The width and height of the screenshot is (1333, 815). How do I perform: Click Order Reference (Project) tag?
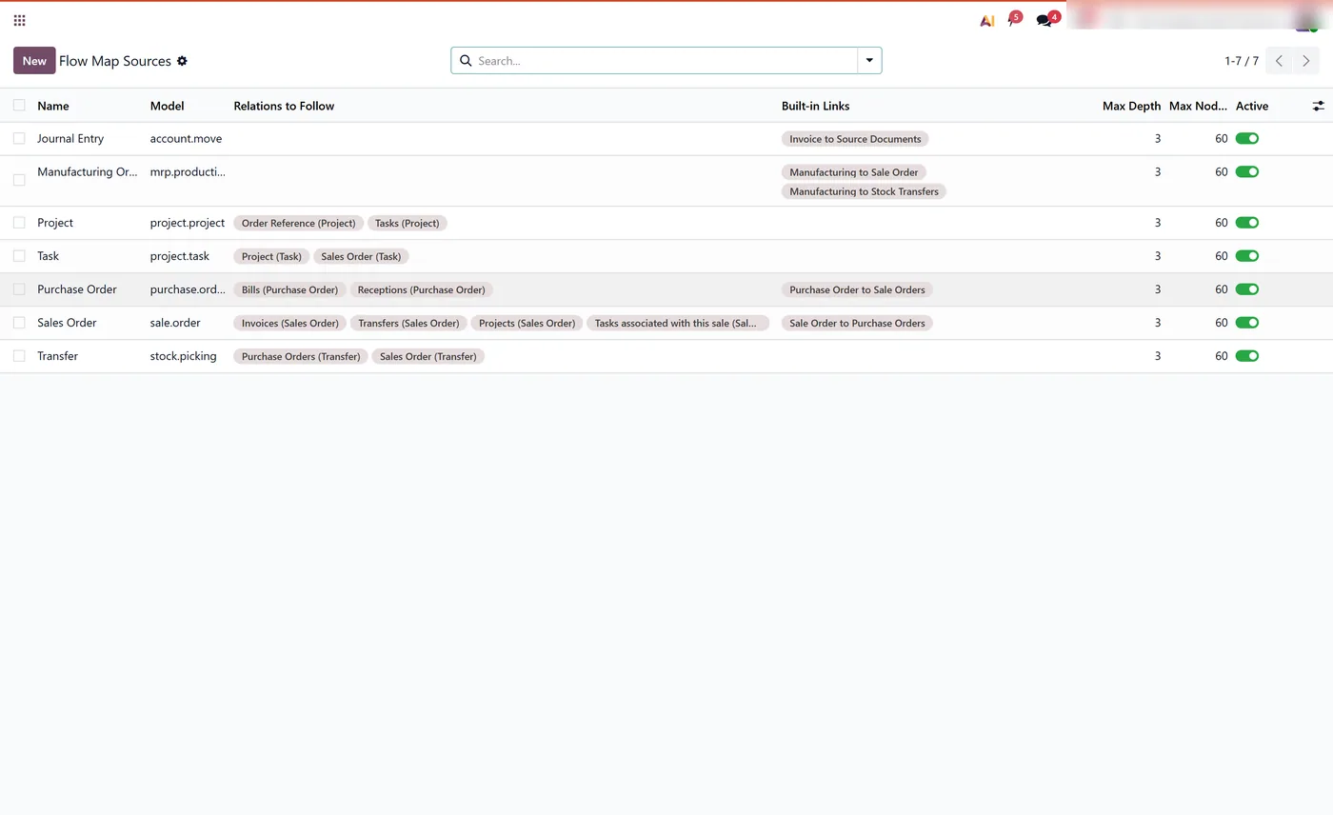[x=298, y=223]
